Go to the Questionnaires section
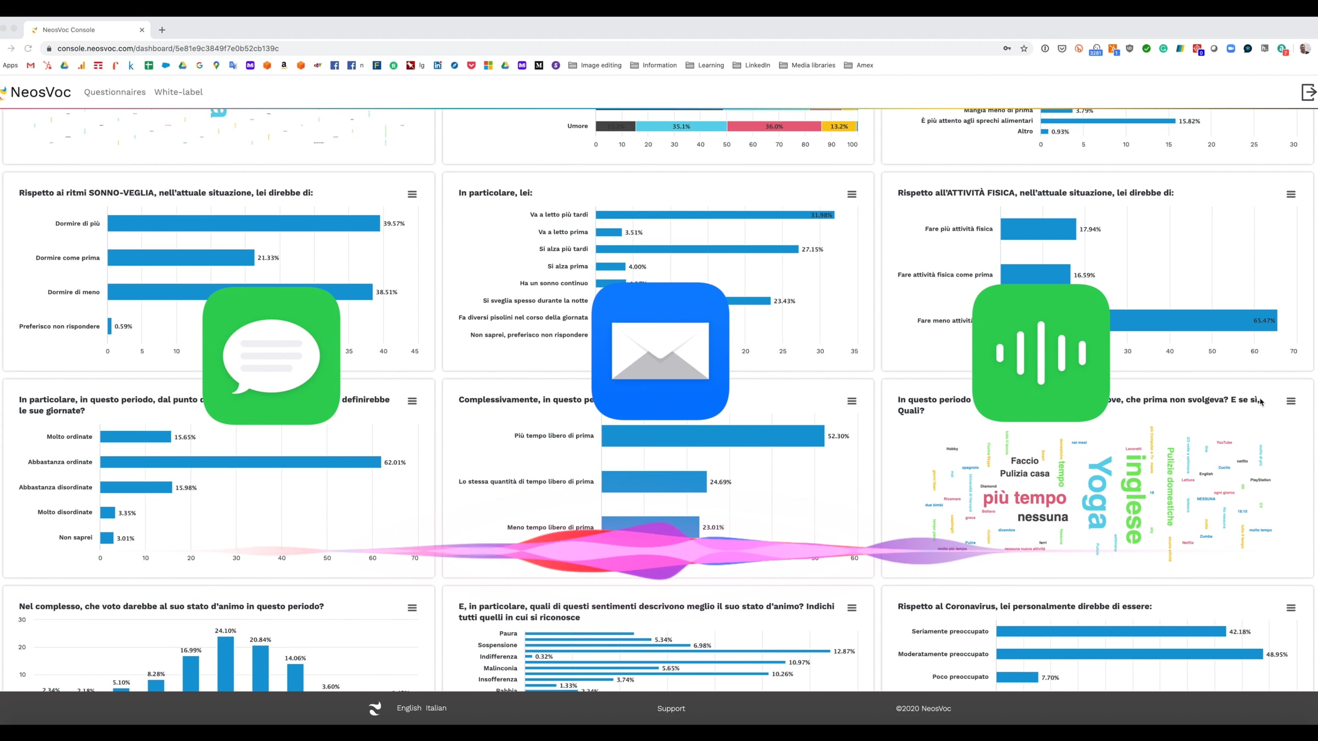The height and width of the screenshot is (741, 1318). [x=115, y=92]
